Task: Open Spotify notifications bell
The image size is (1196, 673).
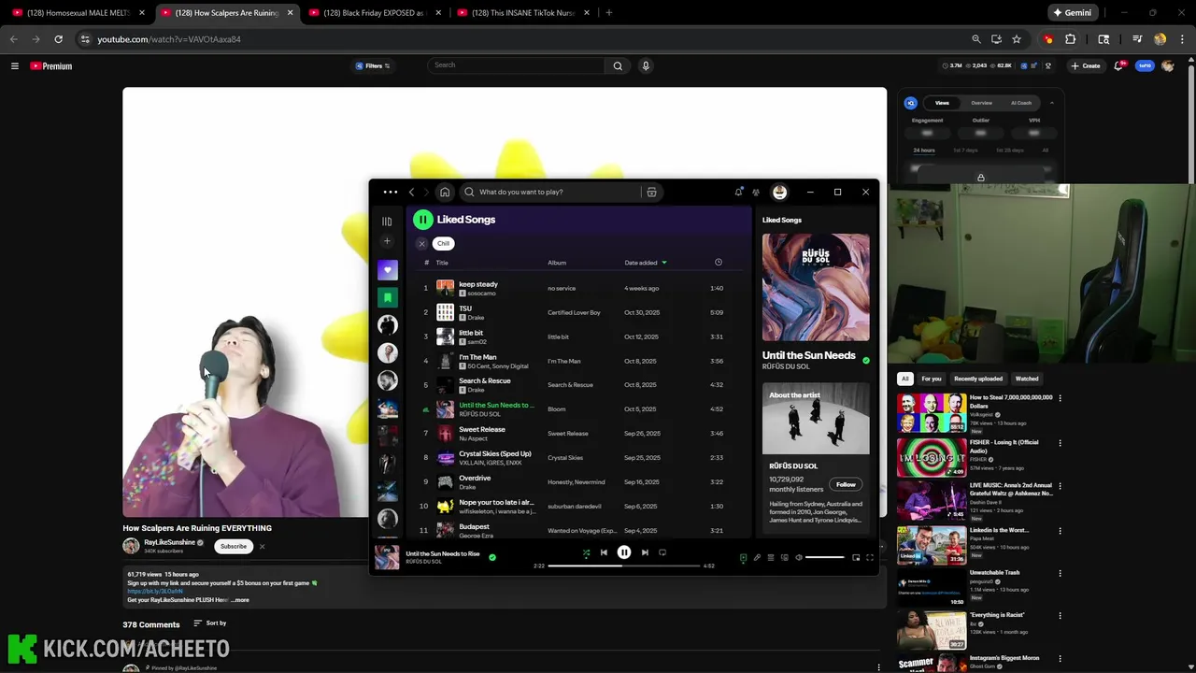Action: point(738,192)
